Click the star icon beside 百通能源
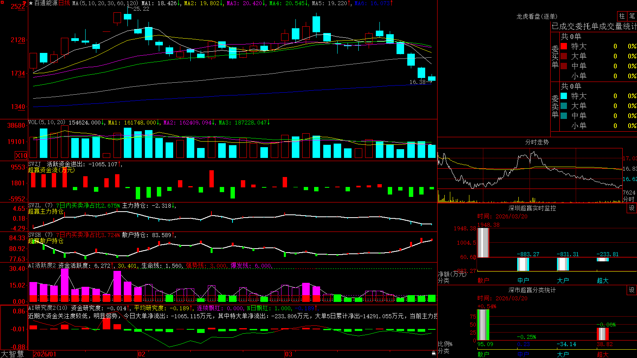 pos(31,3)
